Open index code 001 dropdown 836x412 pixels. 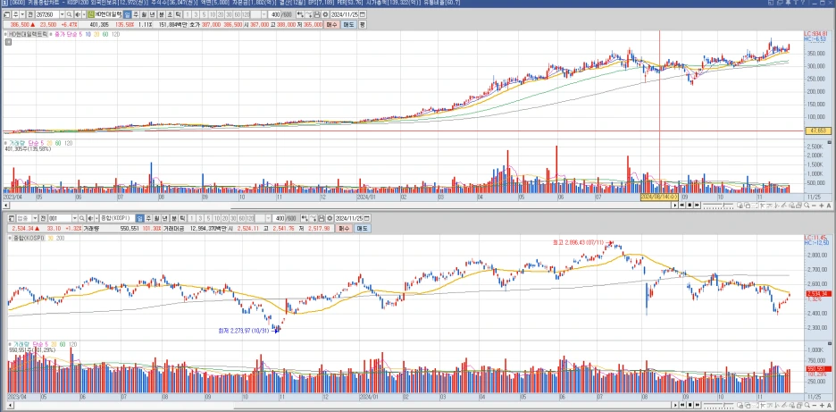pyautogui.click(x=75, y=218)
